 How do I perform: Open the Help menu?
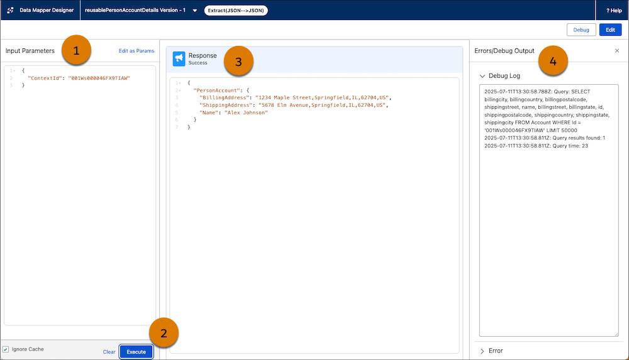click(614, 11)
